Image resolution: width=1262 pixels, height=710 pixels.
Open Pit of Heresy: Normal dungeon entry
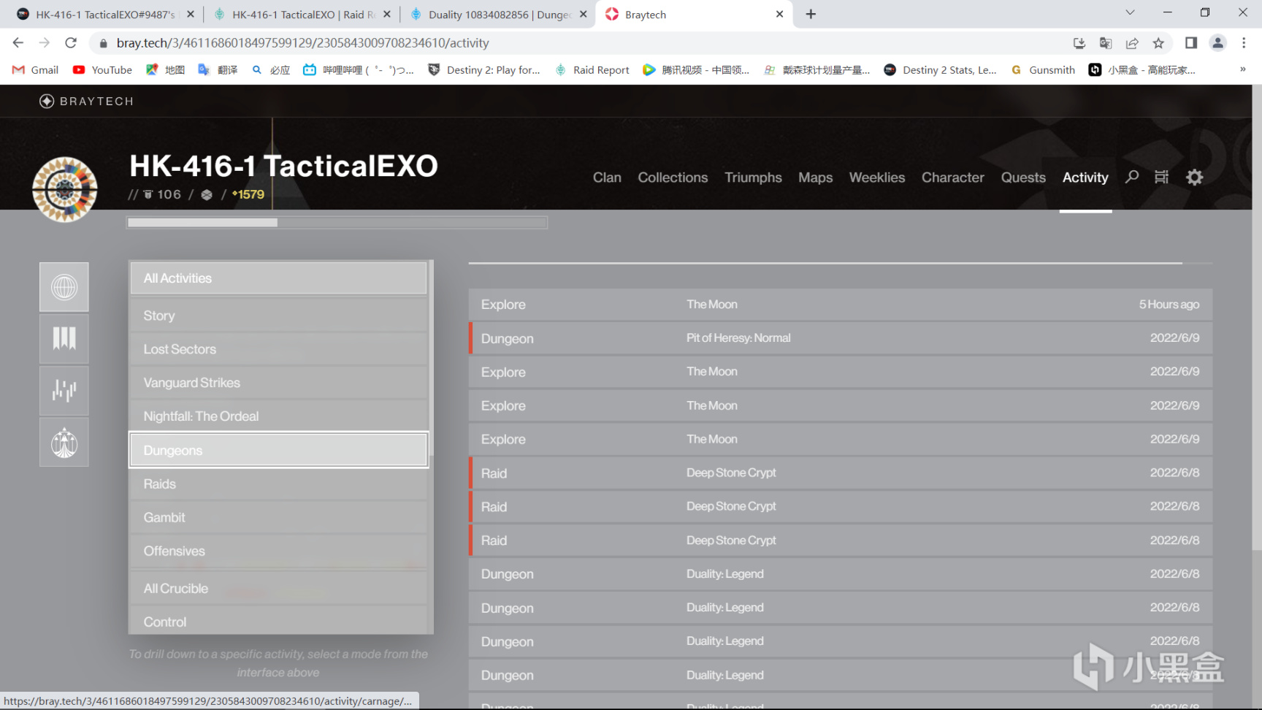coord(841,338)
